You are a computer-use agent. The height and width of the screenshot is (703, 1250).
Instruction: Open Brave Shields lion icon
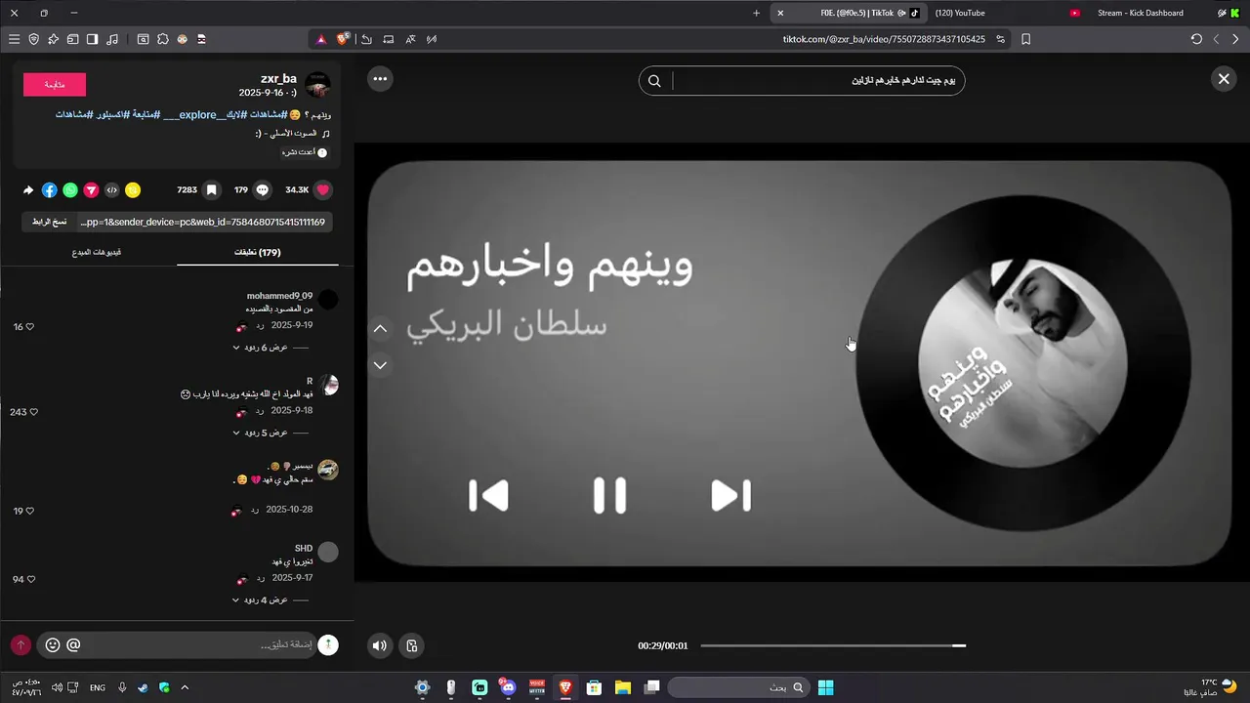(343, 39)
